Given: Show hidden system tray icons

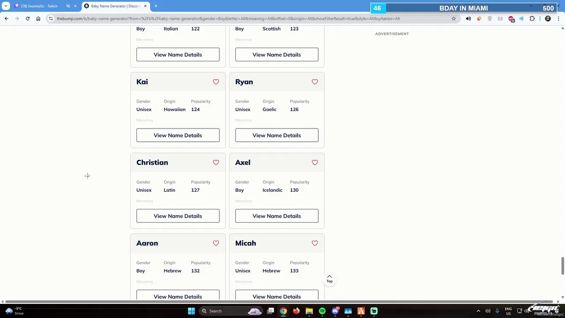Looking at the screenshot, I should (x=478, y=311).
